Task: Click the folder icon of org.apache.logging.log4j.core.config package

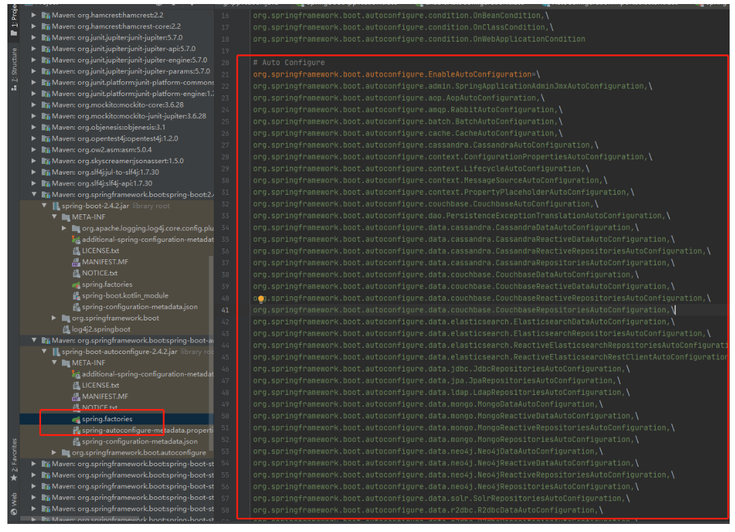Action: (76, 228)
